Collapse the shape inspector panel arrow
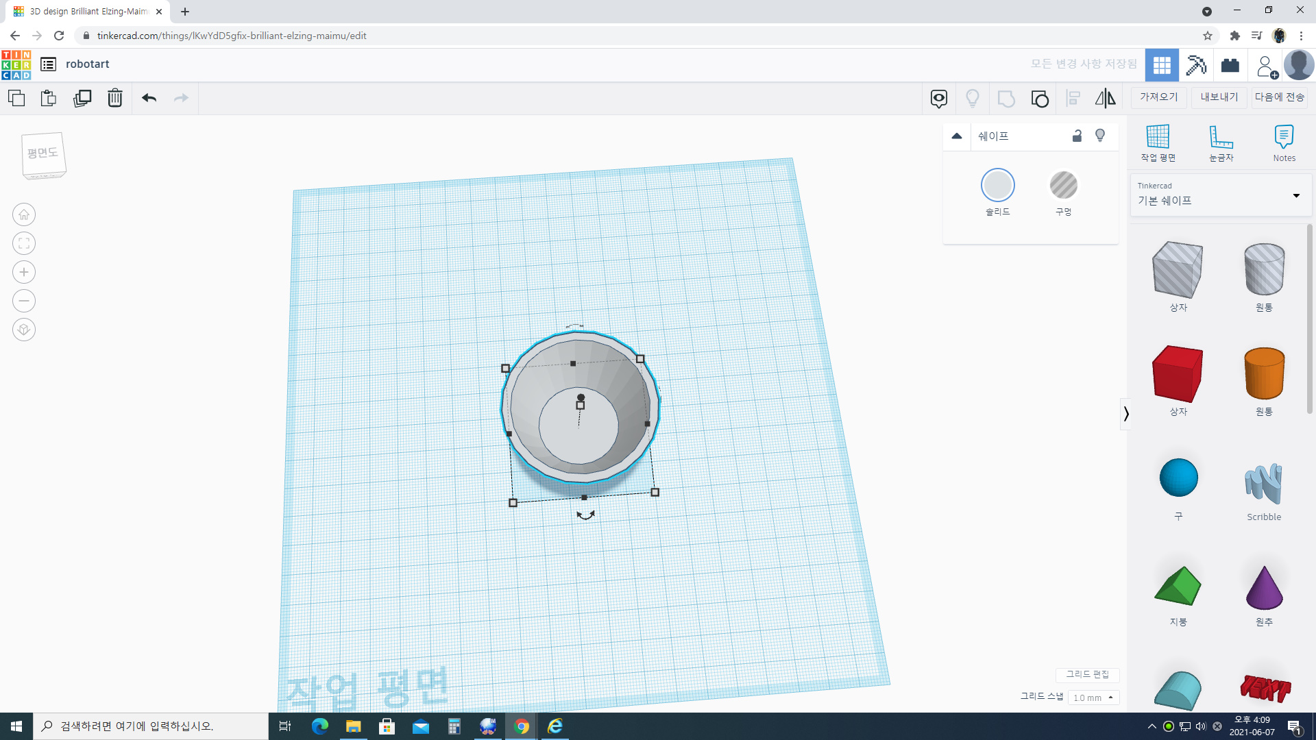Screen dimensions: 1316x740 click(957, 136)
